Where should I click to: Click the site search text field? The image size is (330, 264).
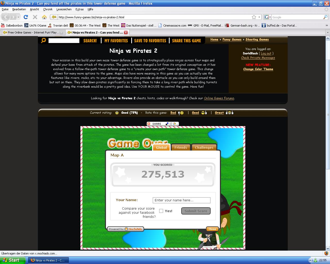click(64, 40)
